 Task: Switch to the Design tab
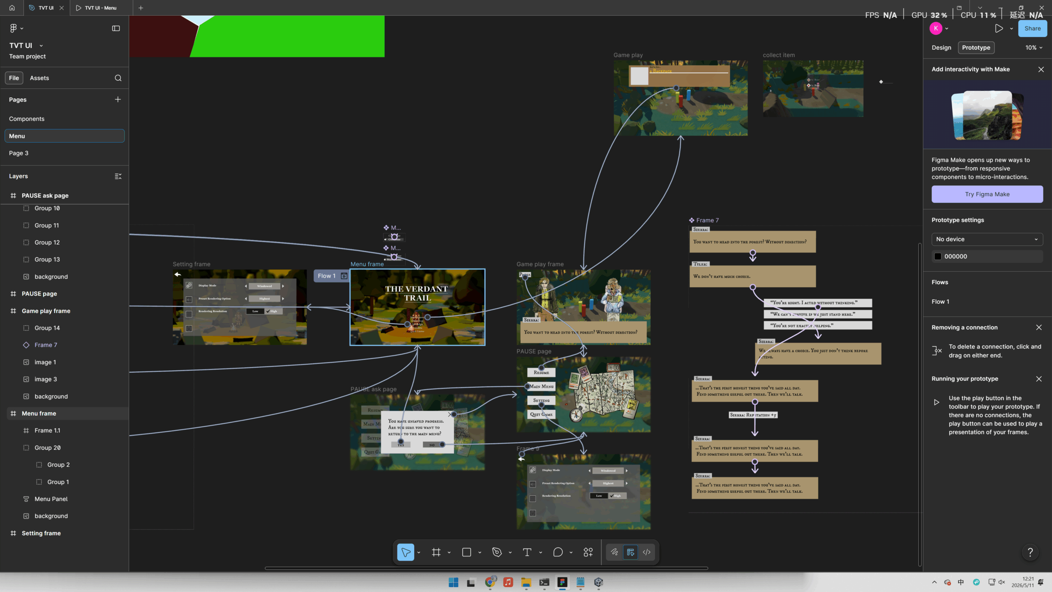pos(941,48)
